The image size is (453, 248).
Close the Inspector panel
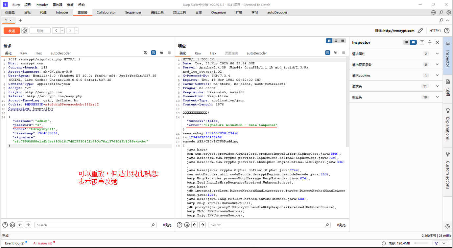[x=437, y=42]
